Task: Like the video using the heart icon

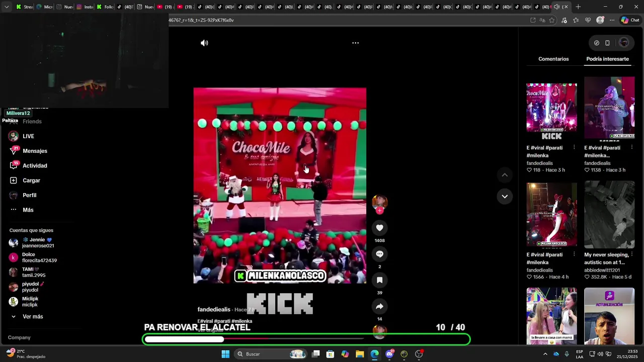Action: coord(380,228)
